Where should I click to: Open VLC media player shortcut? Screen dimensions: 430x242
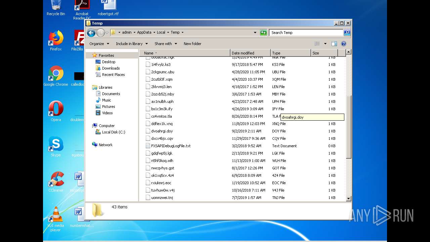click(56, 219)
